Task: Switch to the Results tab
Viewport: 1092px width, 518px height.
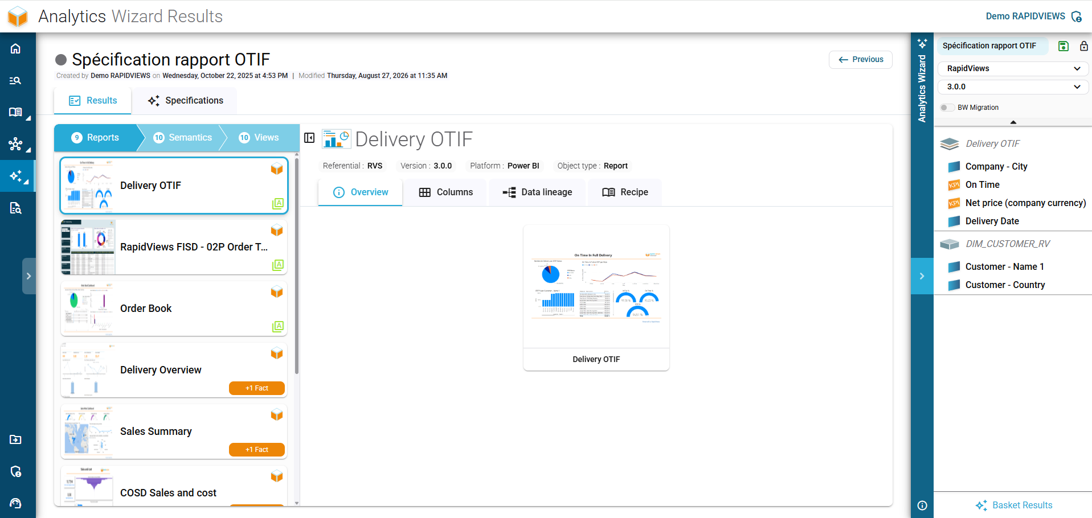Action: (x=93, y=101)
